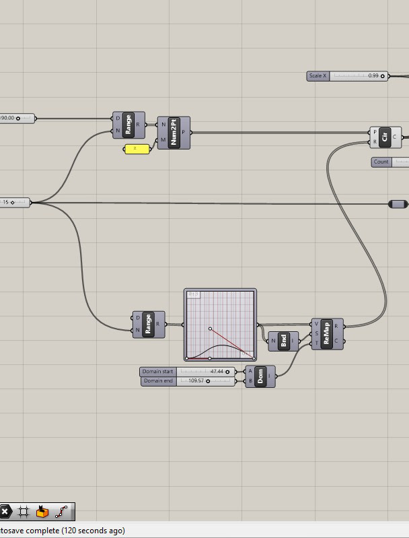Click the graph mapper bottom-right corner handle

tap(254, 358)
